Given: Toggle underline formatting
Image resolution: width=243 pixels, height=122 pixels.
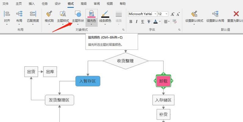Looking at the screenshot, I should [143, 22].
